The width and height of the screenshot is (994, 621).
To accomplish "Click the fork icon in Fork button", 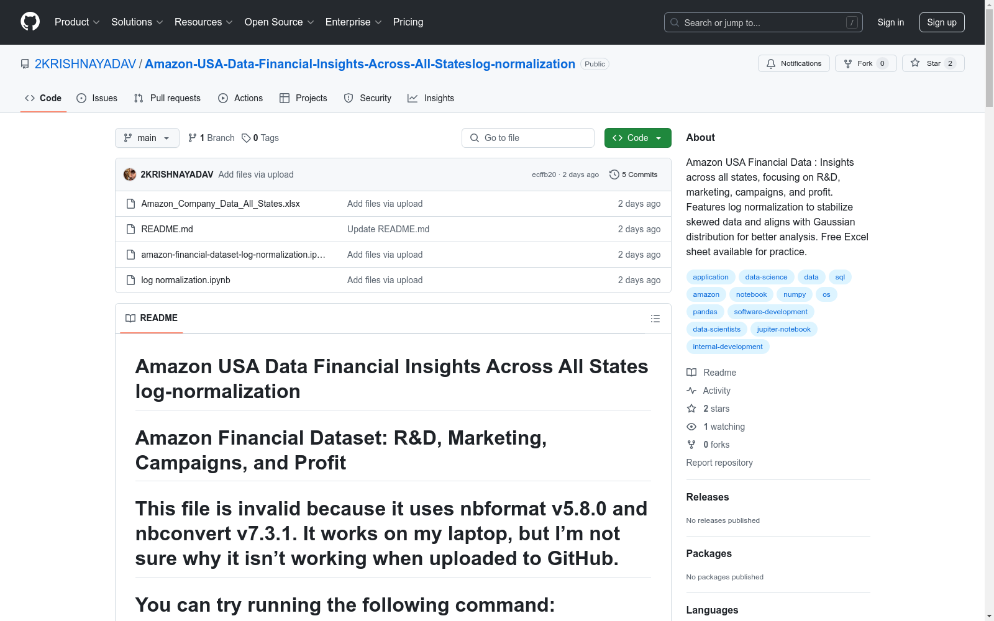I will coord(848,63).
